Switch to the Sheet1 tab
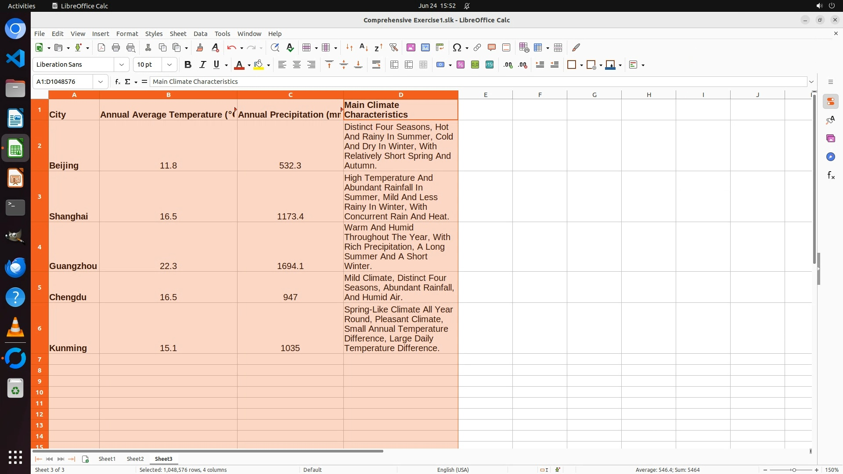Screen dimensions: 843x474 107,459
